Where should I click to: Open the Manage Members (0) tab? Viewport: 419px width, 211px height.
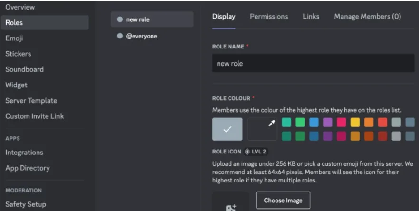pos(367,17)
